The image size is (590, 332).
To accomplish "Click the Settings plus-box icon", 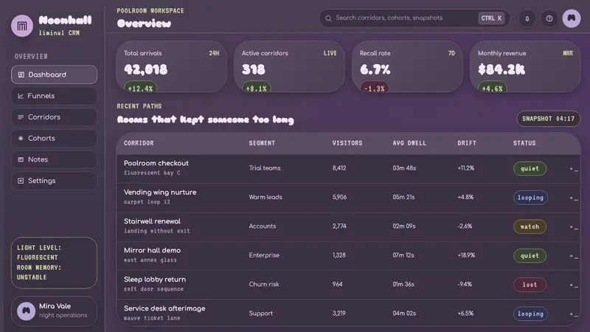I will [21, 181].
